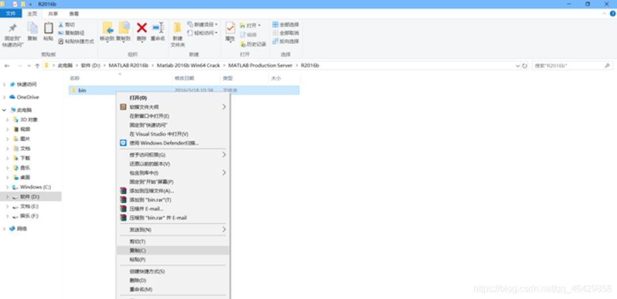Click Invert selection in ribbon
Viewport: 617px width, 299px height.
point(286,41)
